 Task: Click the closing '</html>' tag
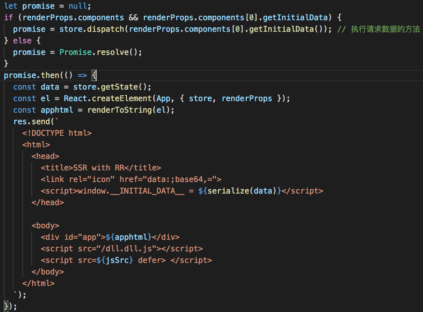[38, 283]
